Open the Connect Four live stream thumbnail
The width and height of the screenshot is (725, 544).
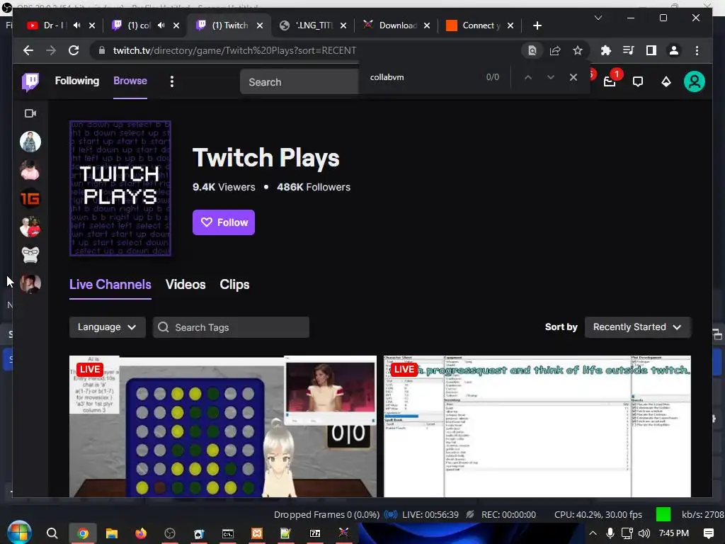[x=223, y=426]
